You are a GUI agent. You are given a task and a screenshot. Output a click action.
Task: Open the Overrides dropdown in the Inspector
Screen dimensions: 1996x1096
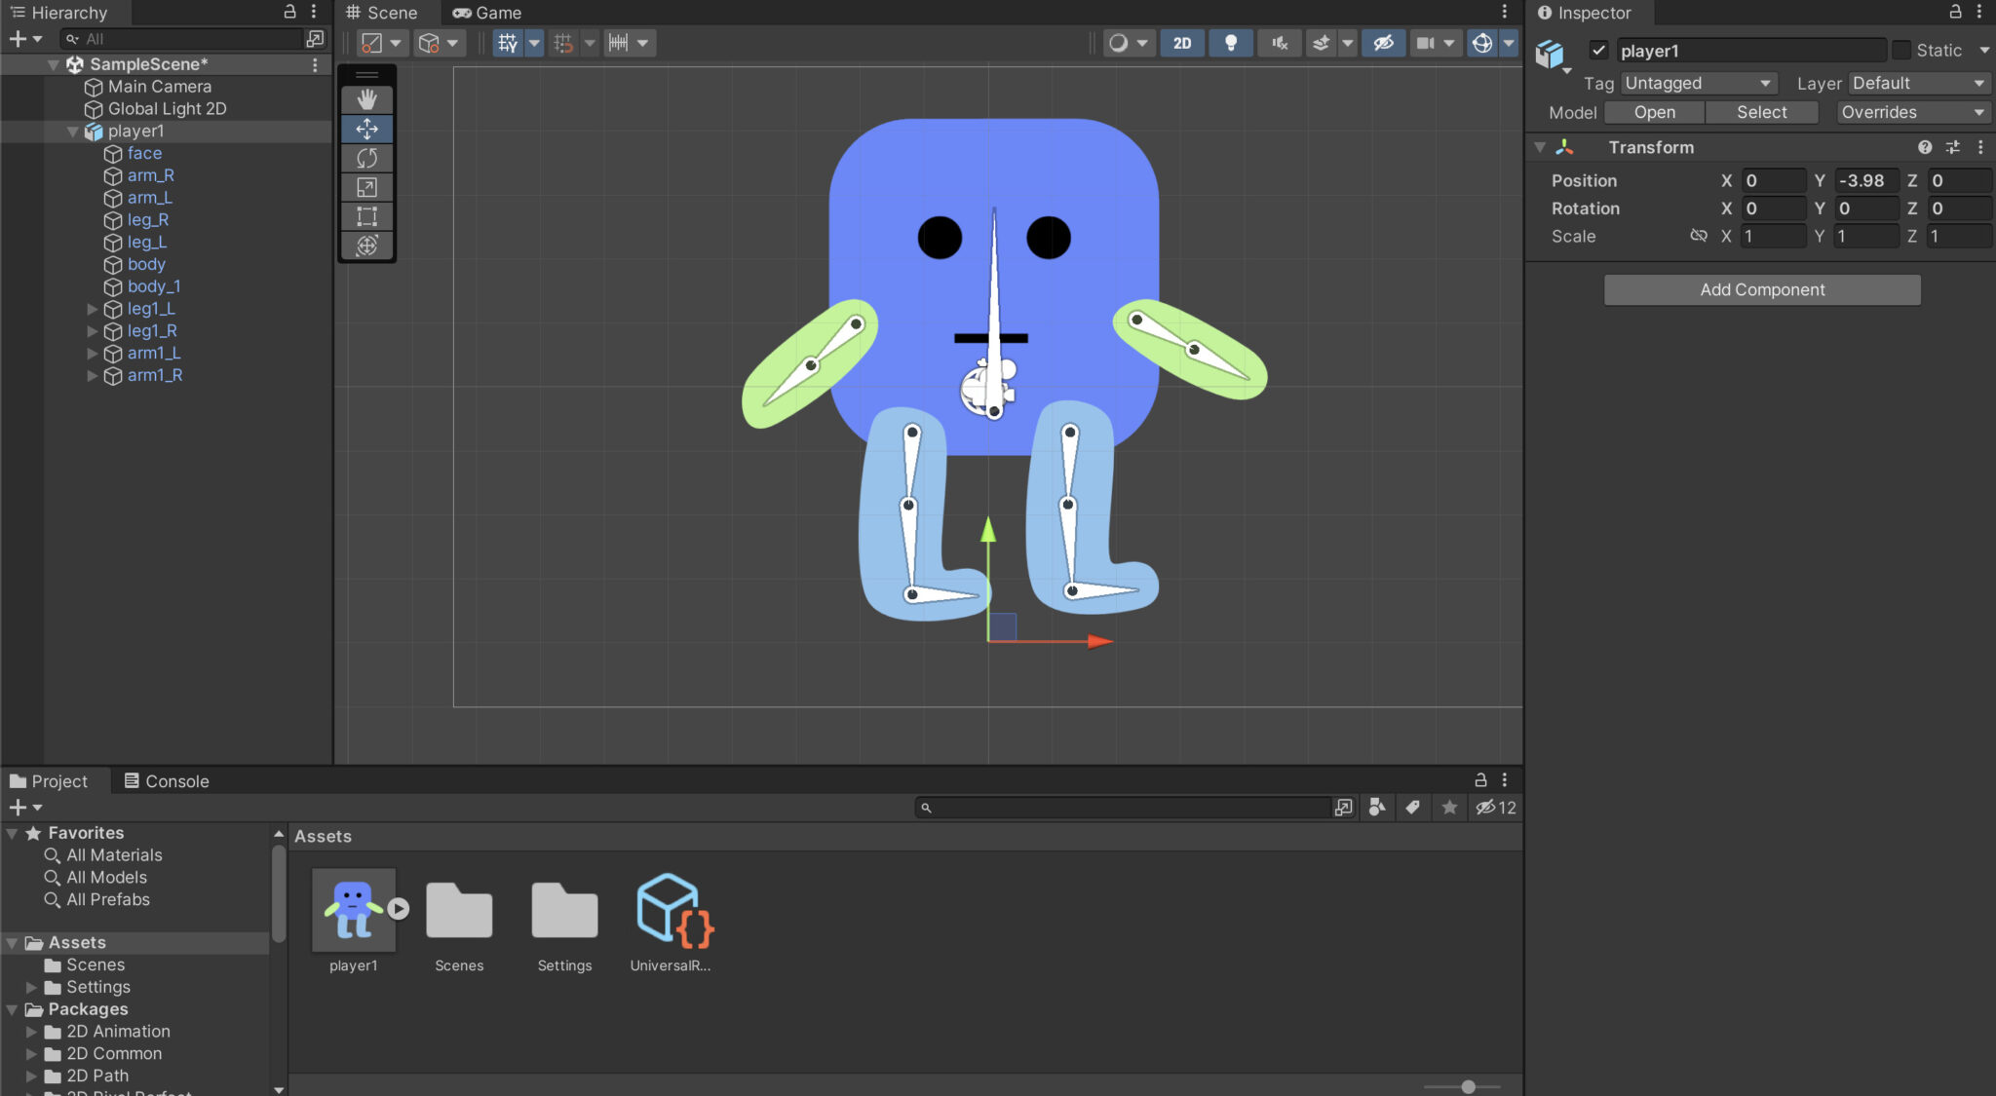(1911, 112)
